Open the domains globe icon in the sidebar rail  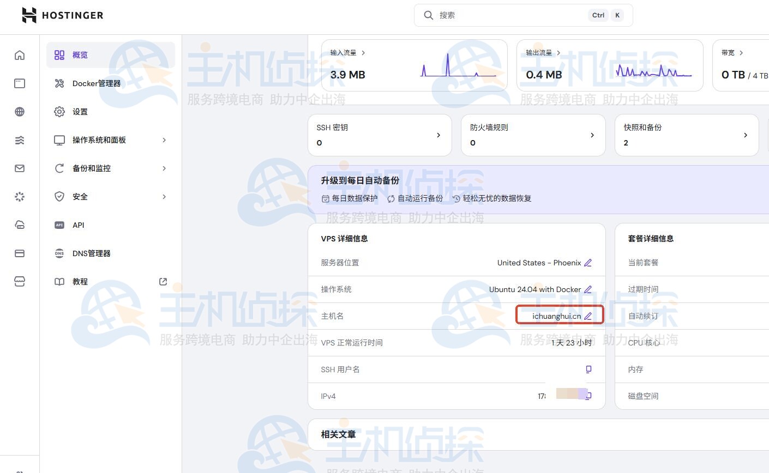coord(19,111)
